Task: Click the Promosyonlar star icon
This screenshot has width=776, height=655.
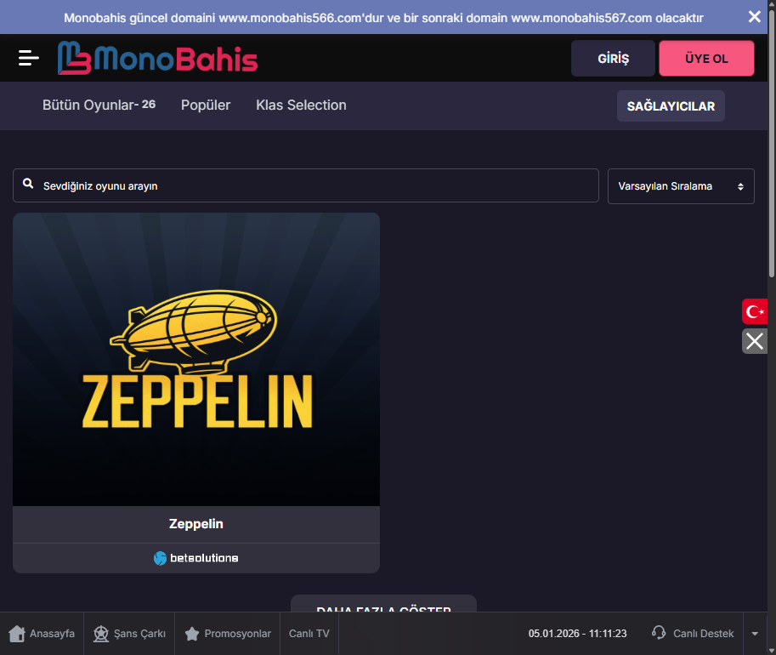Action: tap(192, 634)
